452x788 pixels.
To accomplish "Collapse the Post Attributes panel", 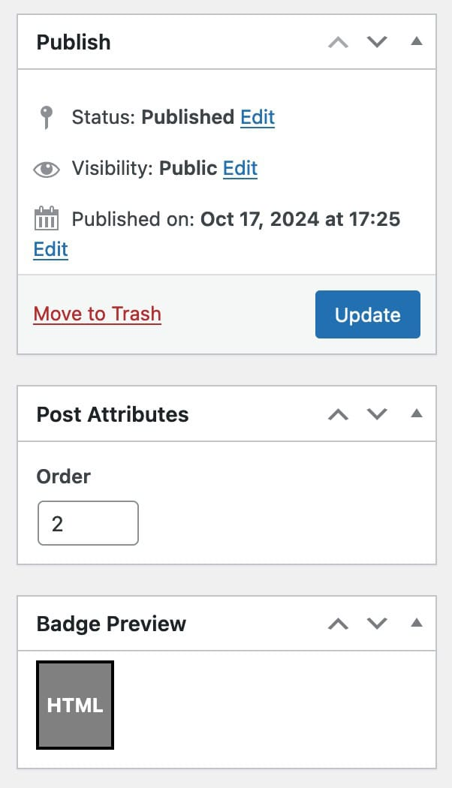I will tap(417, 414).
